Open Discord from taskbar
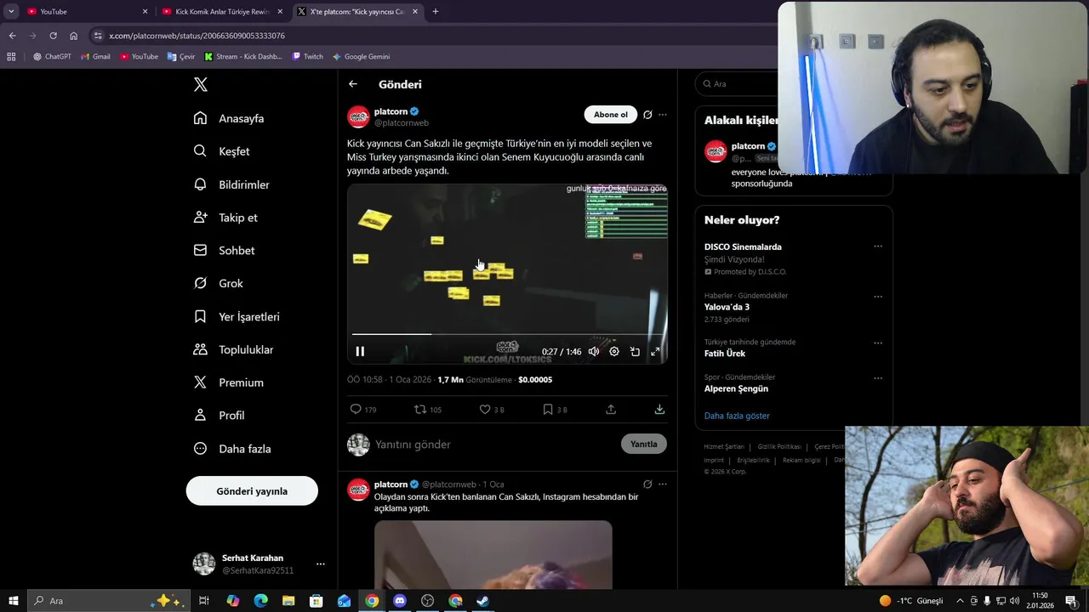This screenshot has width=1089, height=612. coord(400,601)
